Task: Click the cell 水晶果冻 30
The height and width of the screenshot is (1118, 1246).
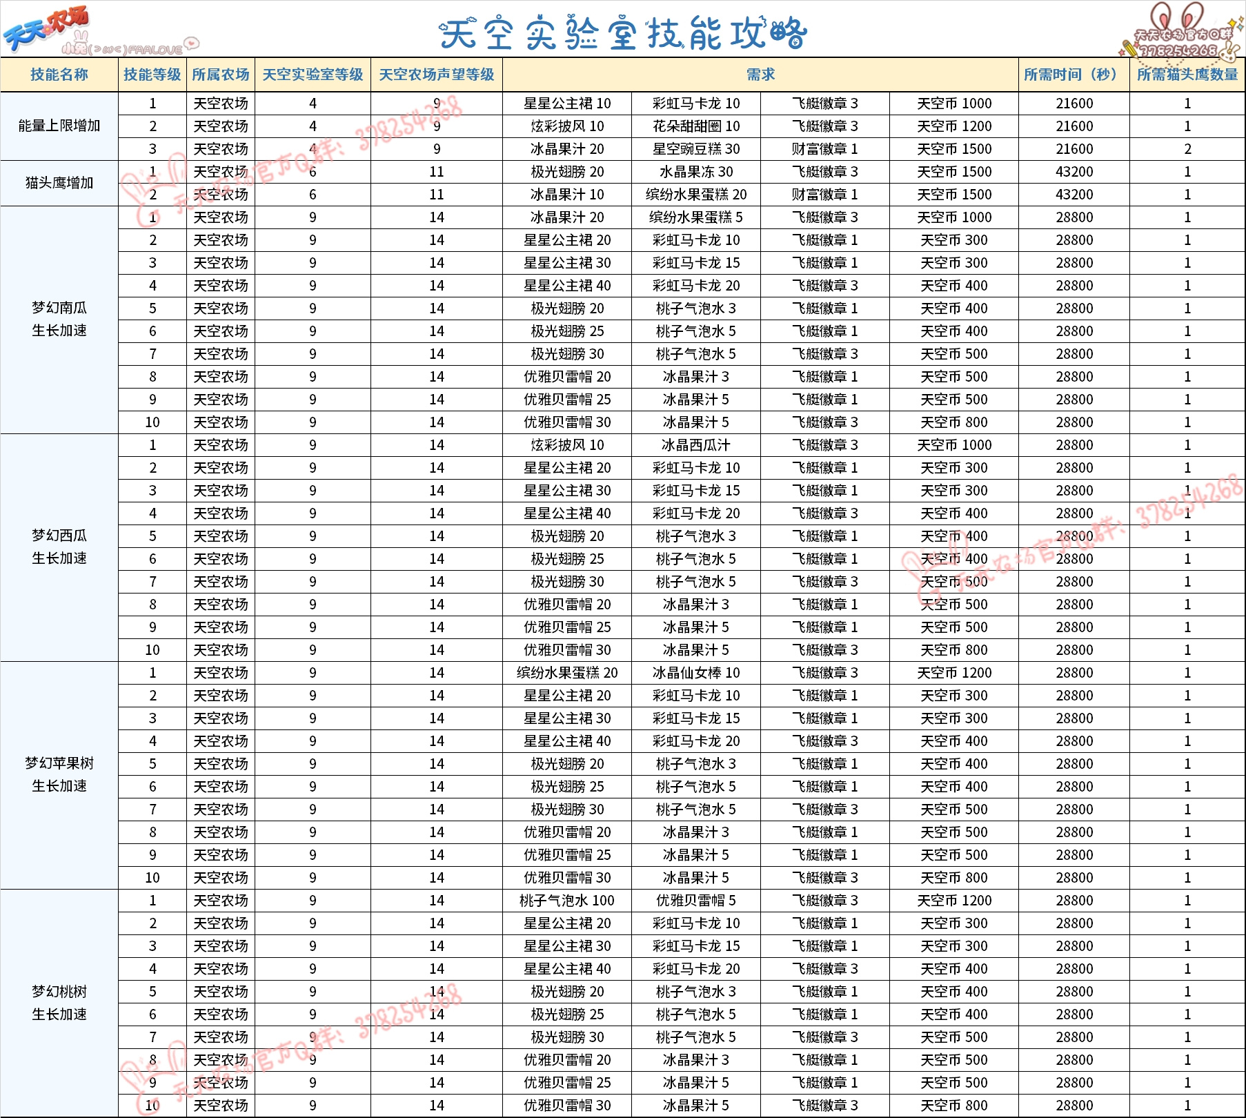Action: pyautogui.click(x=696, y=172)
